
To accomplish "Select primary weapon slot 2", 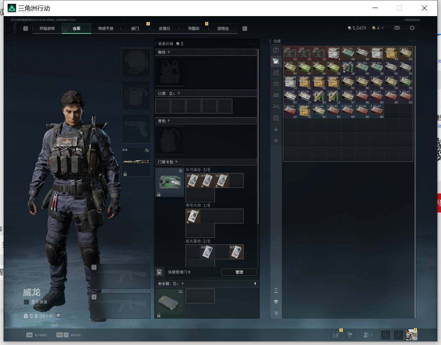I will coord(120,306).
